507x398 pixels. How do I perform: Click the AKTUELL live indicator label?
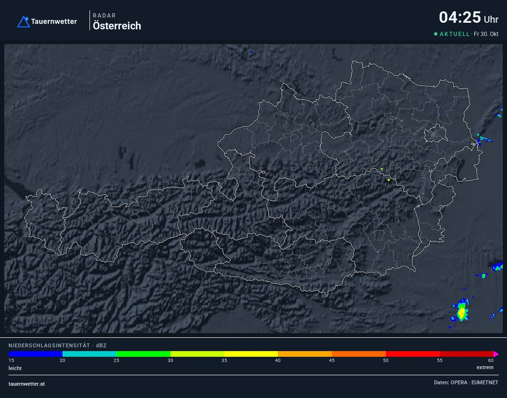pos(454,34)
